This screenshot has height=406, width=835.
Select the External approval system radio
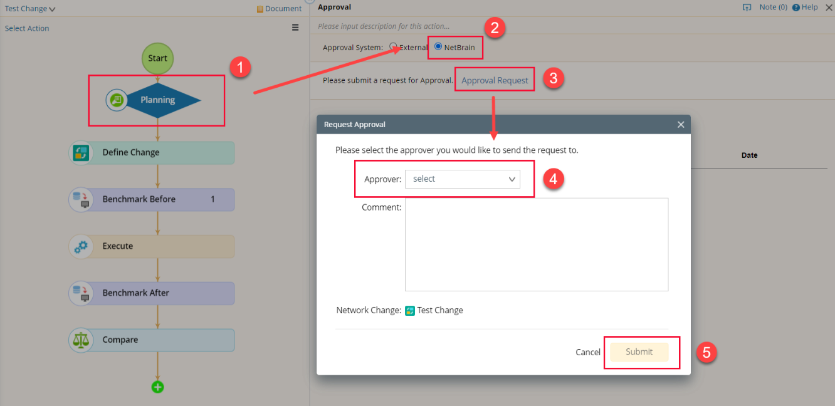(394, 46)
